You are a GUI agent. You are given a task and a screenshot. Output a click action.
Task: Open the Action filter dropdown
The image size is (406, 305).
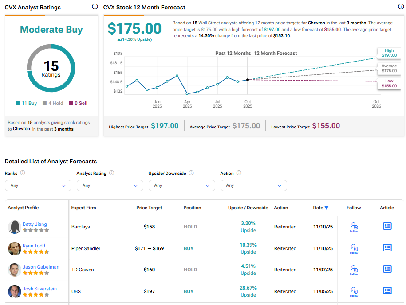point(254,185)
